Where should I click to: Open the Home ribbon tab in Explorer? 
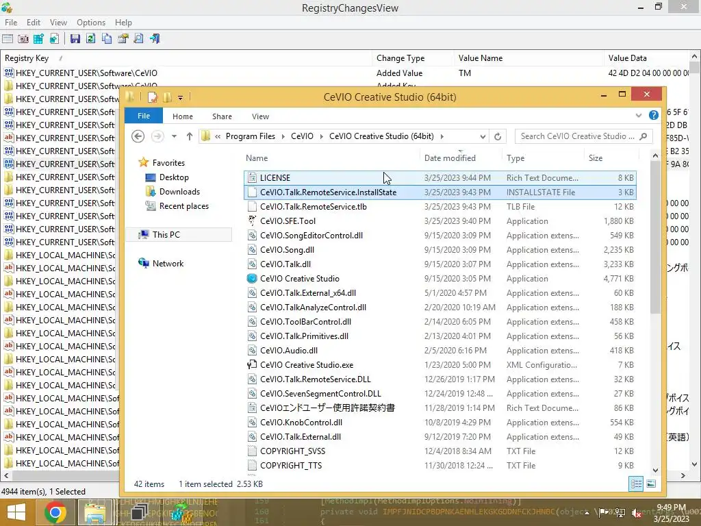click(182, 116)
